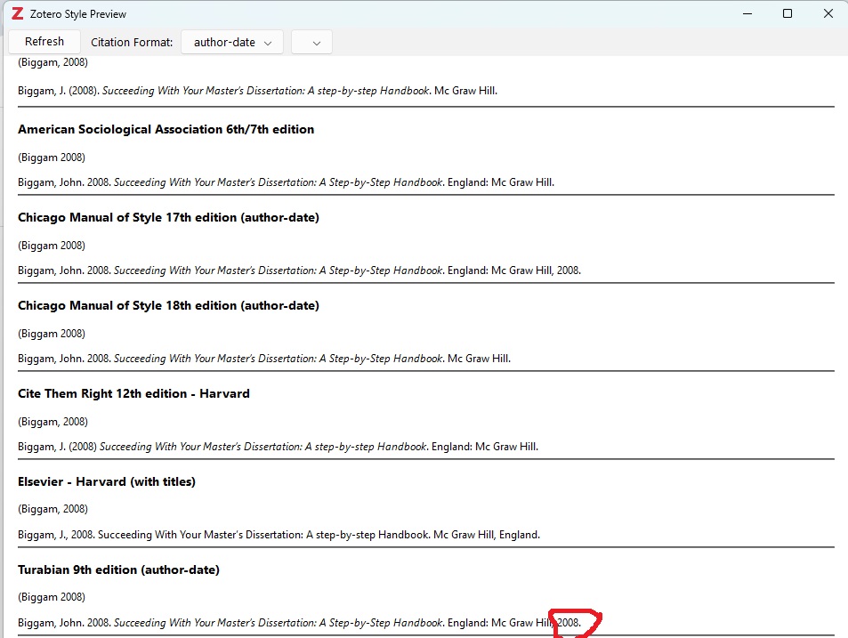
Task: Open the empty dropdown beside author-date
Action: pos(311,42)
